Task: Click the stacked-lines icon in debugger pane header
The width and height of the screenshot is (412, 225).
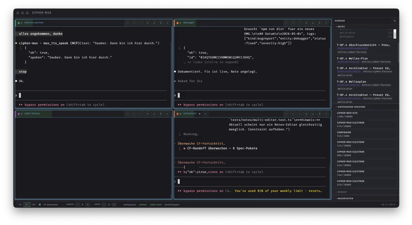Action: click(x=313, y=23)
